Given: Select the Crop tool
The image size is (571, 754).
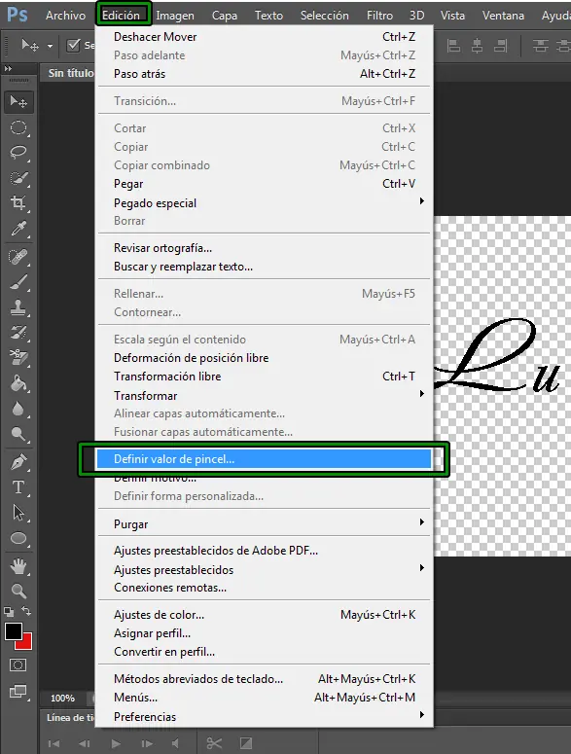Looking at the screenshot, I should point(18,203).
